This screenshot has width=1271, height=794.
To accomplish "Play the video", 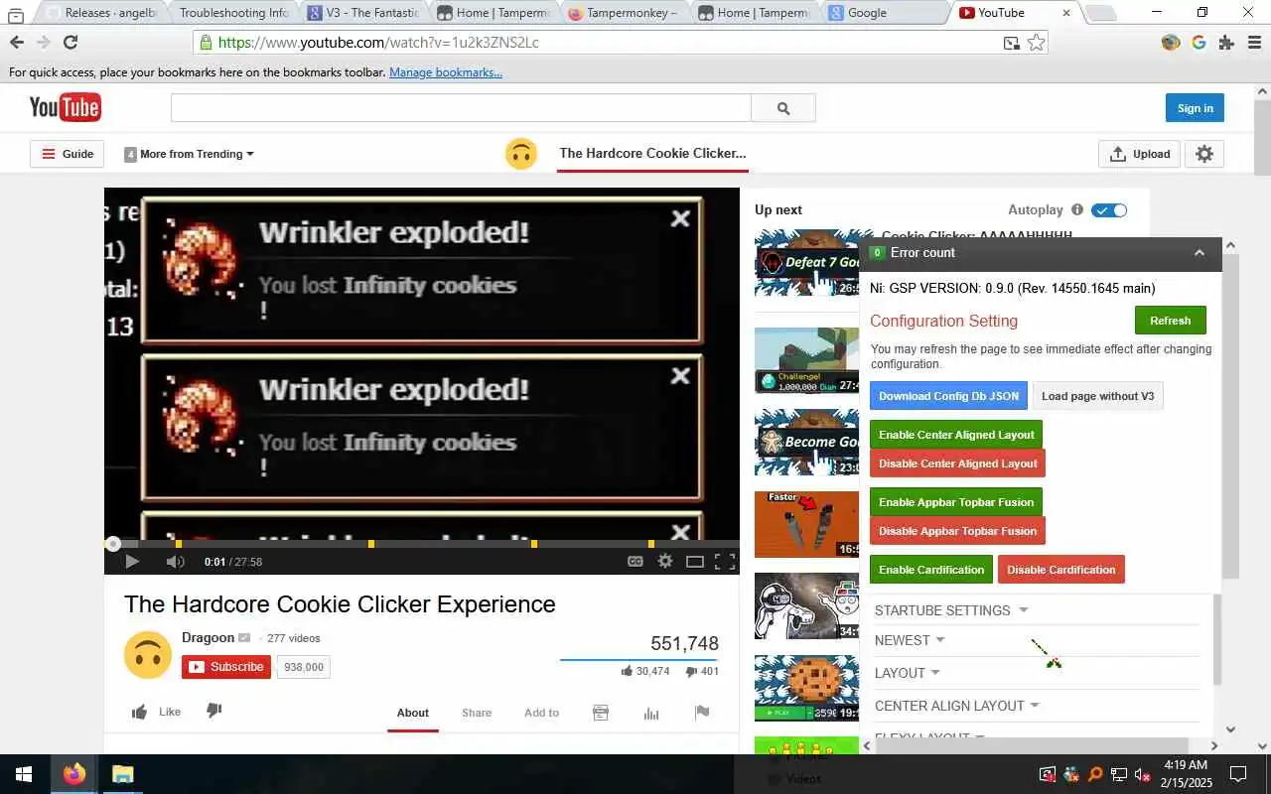I will 131,562.
